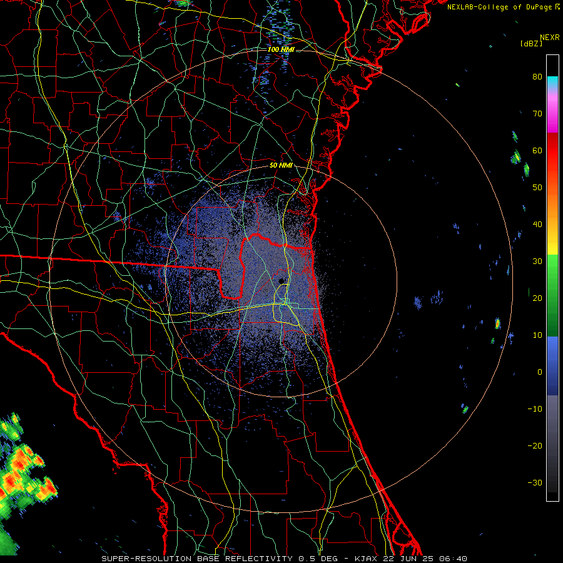Click the 50 value on the dBZ scale

coord(537,188)
